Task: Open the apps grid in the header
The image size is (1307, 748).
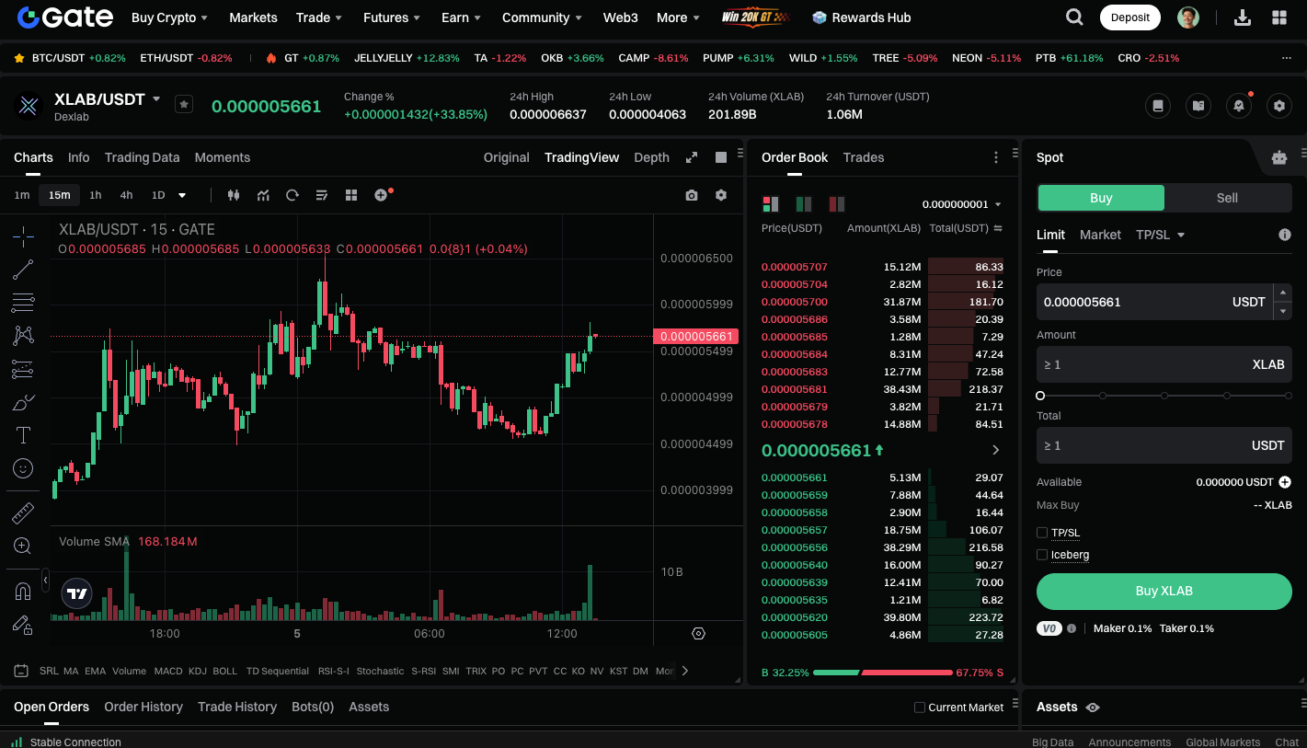Action: click(x=1279, y=17)
